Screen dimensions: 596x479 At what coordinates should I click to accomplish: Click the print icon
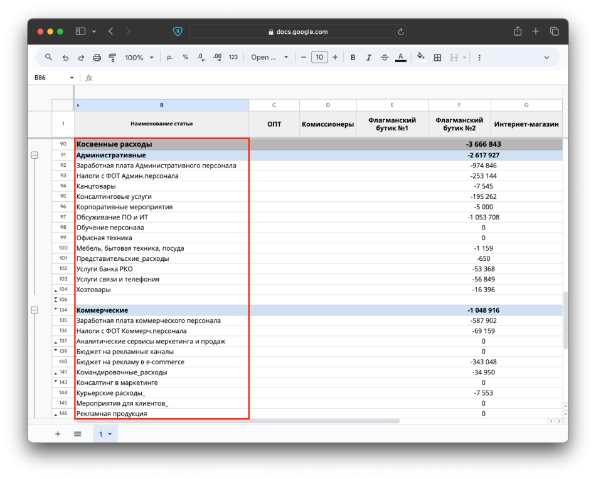pyautogui.click(x=97, y=58)
